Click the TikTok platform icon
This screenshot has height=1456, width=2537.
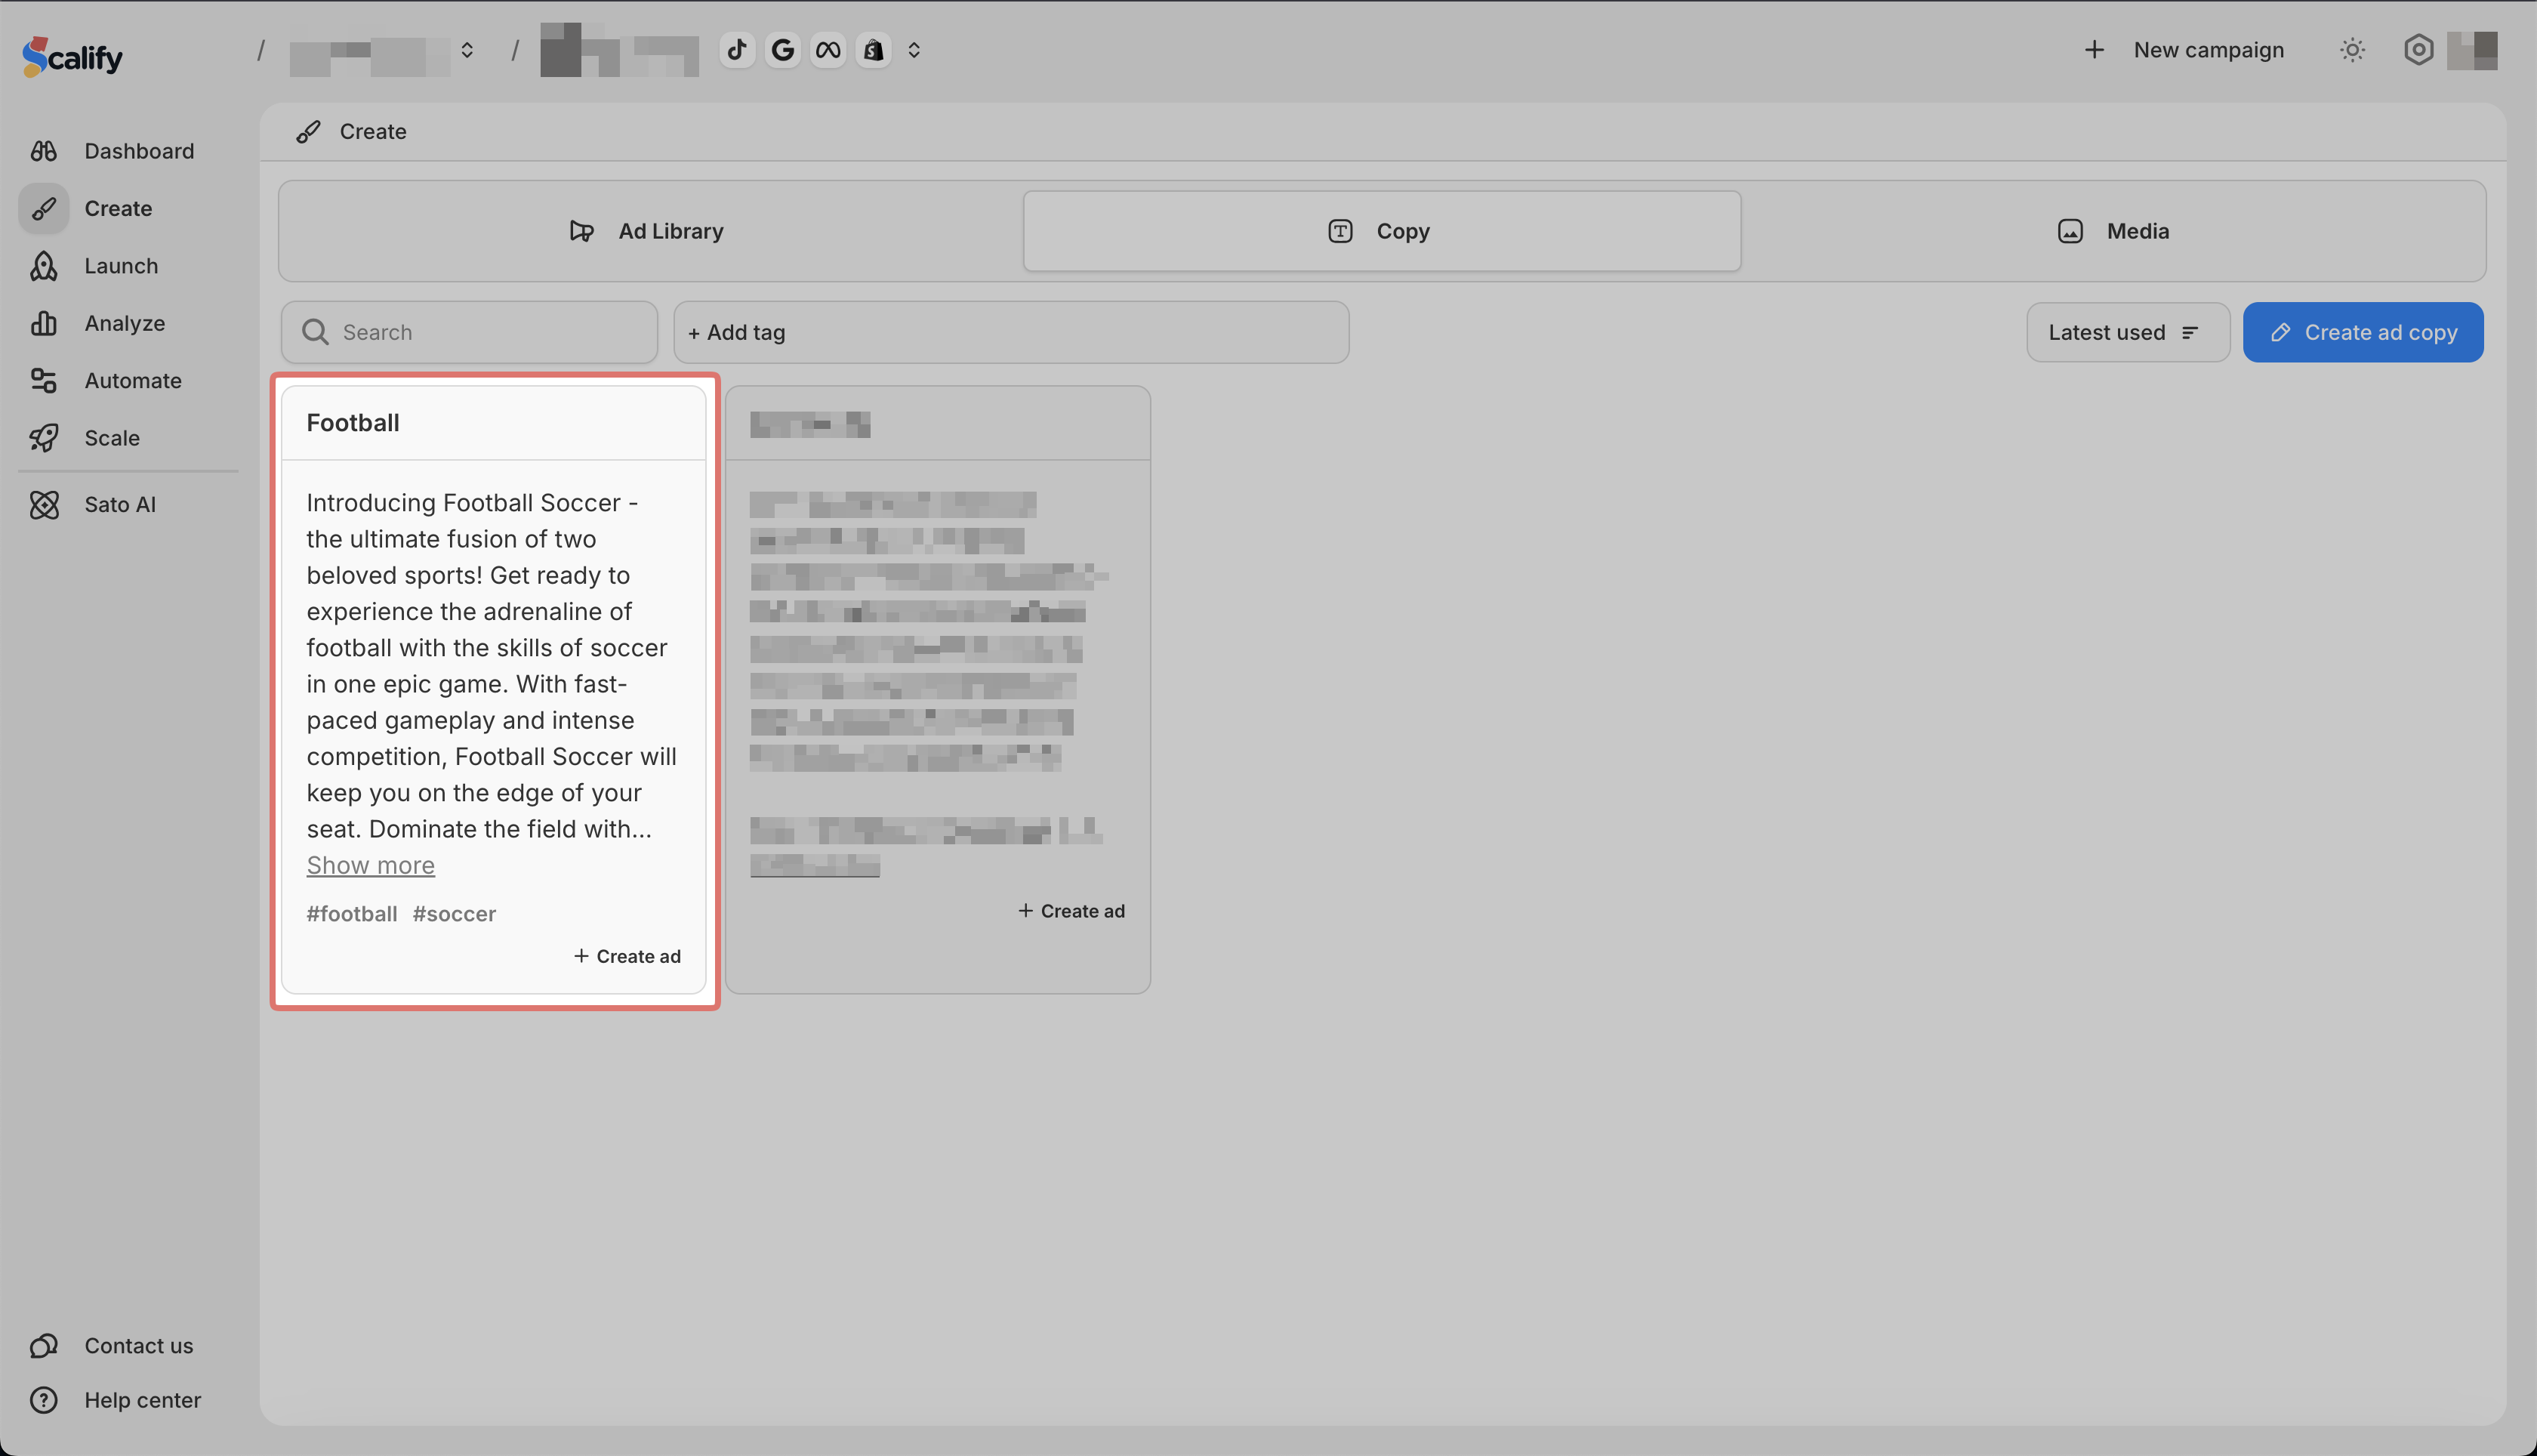[x=737, y=50]
